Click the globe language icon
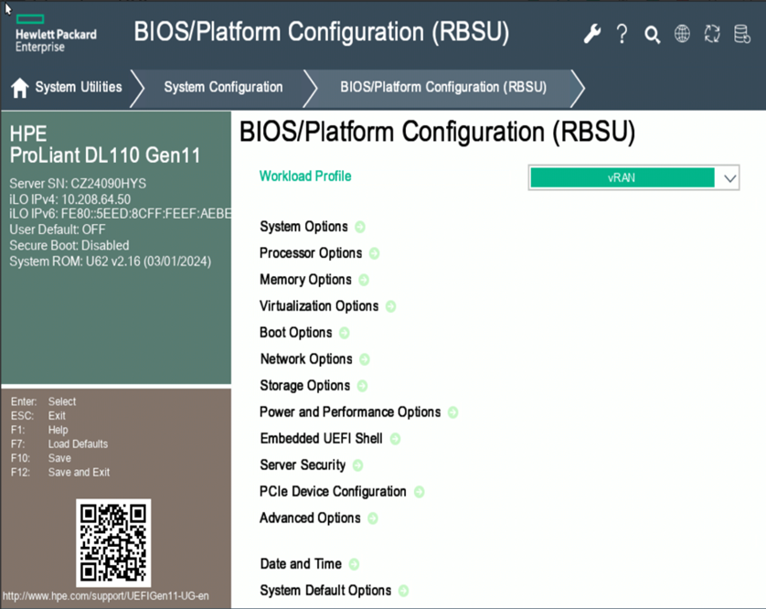The height and width of the screenshot is (609, 766). click(x=682, y=35)
